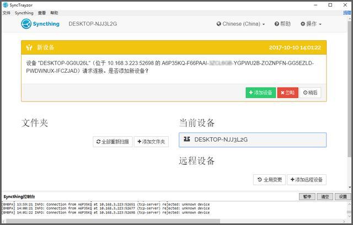Screen dimensions: 353x225
Task: Click the 2017-10-10 14:01:22 timestamp
Action: pos(295,47)
